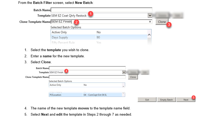206x120 pixels.
Task: Click the red step marker numbered 4
Action: (x=66, y=70)
